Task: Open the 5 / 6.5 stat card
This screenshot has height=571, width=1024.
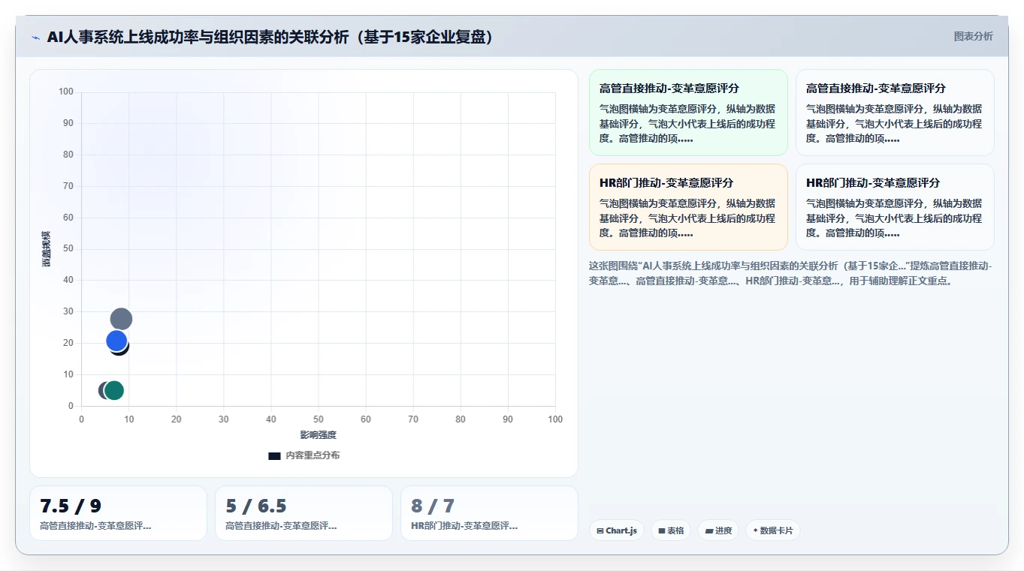Action: 304,513
